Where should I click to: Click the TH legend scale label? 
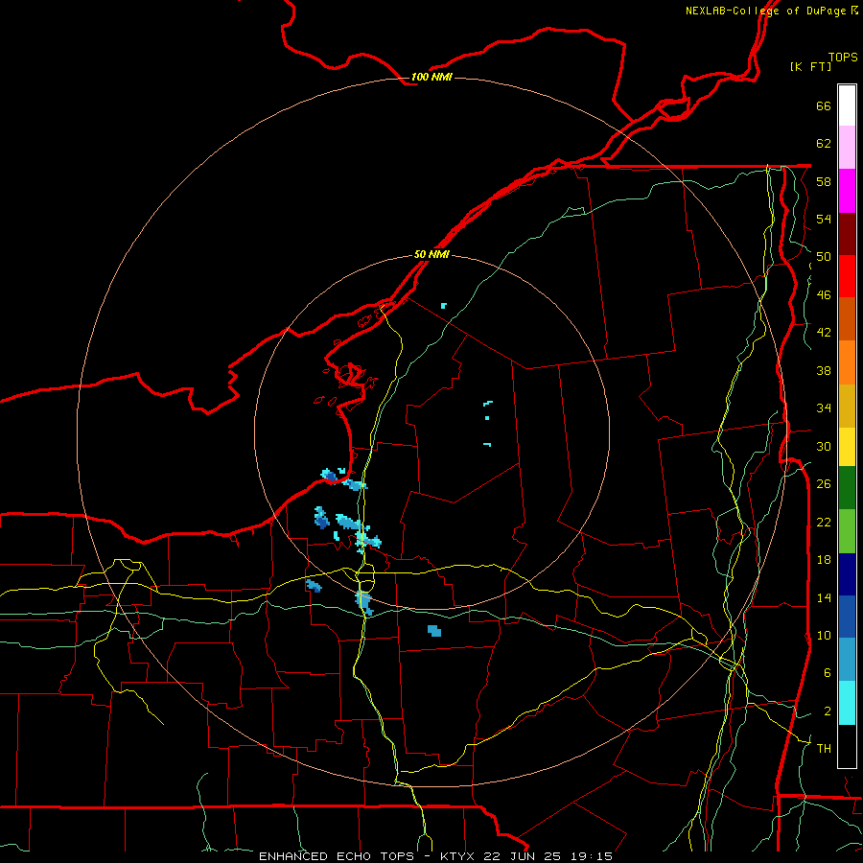824,749
